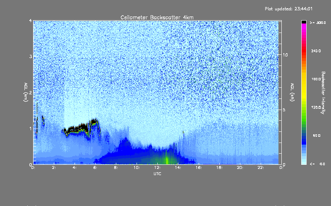This screenshot has width=331, height=206.
Task: Click the 'AGL (km)' left axis label
Action: 26,92
